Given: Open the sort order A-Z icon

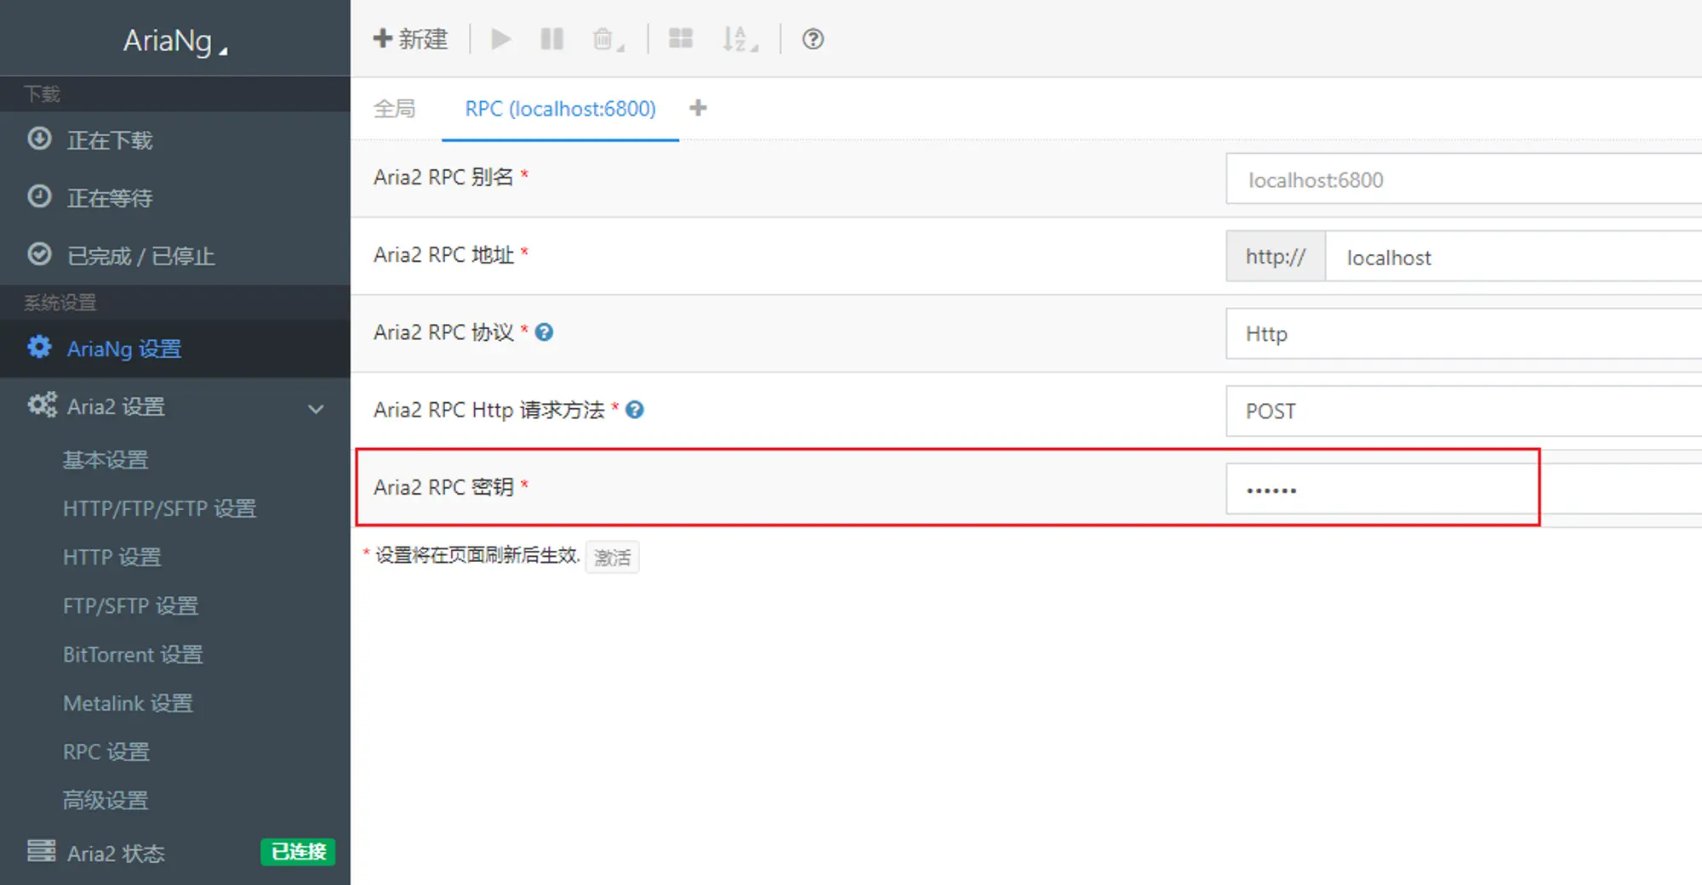Looking at the screenshot, I should point(740,39).
